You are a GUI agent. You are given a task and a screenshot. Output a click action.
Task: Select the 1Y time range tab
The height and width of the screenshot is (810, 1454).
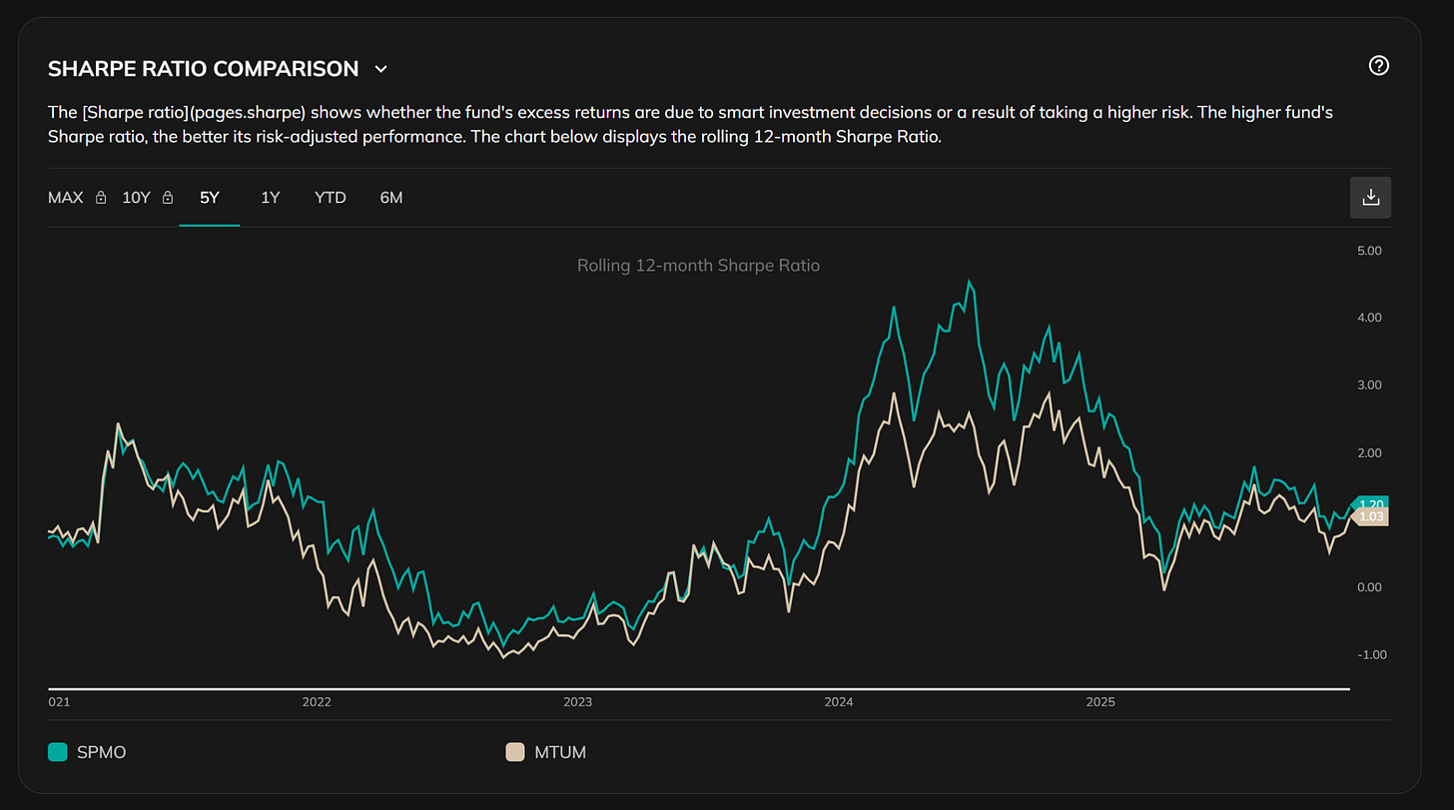[271, 198]
